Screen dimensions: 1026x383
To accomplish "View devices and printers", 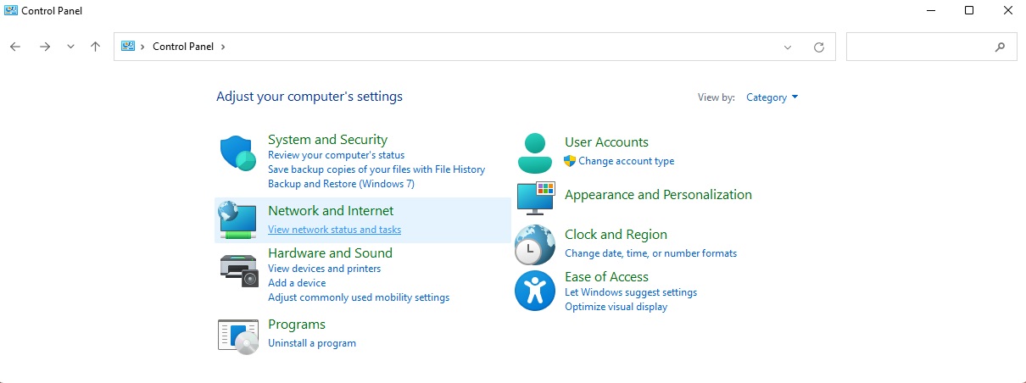I will coord(324,269).
